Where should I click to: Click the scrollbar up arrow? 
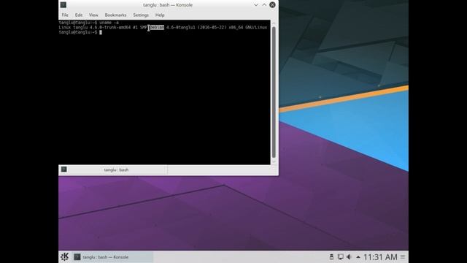coord(274,23)
